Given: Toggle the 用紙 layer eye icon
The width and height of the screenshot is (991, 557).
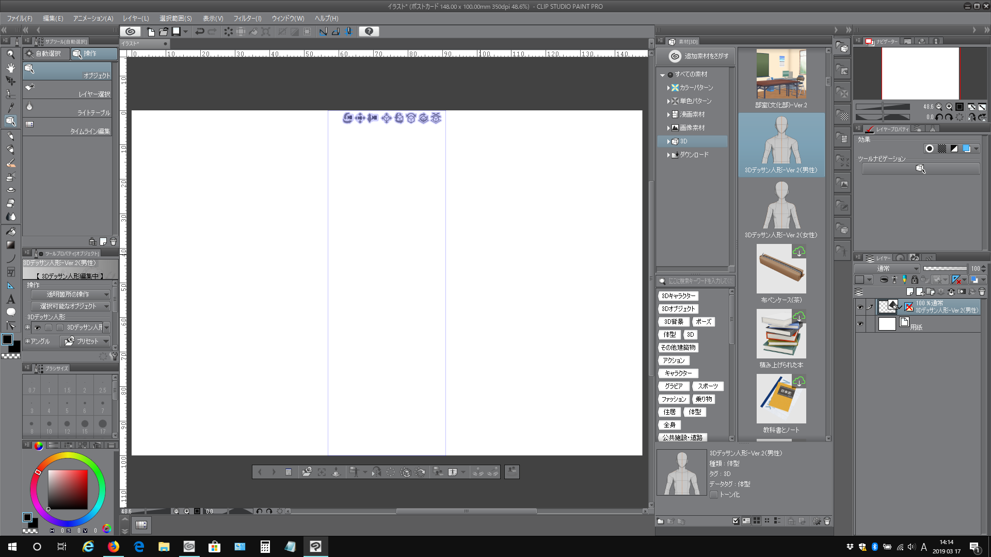Looking at the screenshot, I should point(860,324).
